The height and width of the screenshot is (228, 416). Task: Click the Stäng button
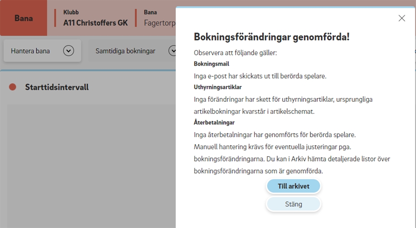(293, 204)
